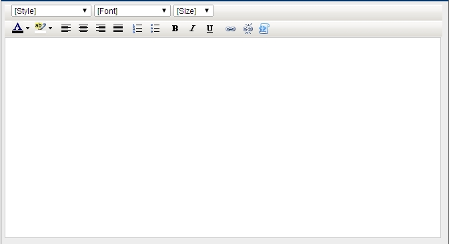Toggle bold formatting
Viewport: 451px width, 244px height.
click(175, 29)
